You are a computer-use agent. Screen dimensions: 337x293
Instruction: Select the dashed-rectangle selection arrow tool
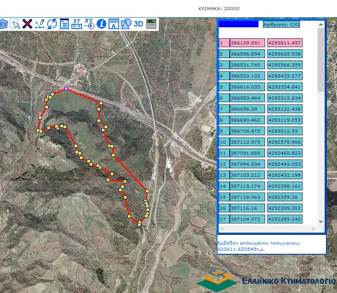[15, 24]
